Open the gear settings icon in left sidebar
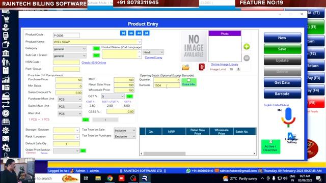This screenshot has height=183, width=326. point(6,130)
